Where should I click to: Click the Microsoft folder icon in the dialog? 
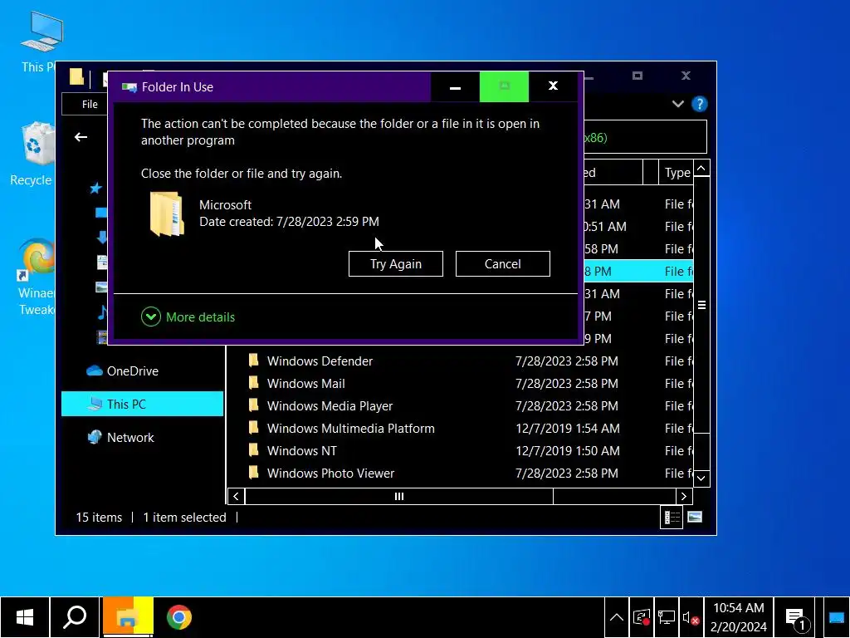167,213
